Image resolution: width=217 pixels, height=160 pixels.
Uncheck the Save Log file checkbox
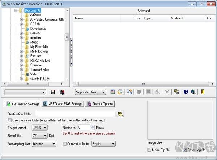(x=184, y=150)
